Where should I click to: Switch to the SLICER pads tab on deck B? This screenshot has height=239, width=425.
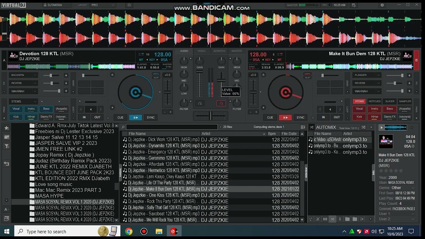(390, 102)
